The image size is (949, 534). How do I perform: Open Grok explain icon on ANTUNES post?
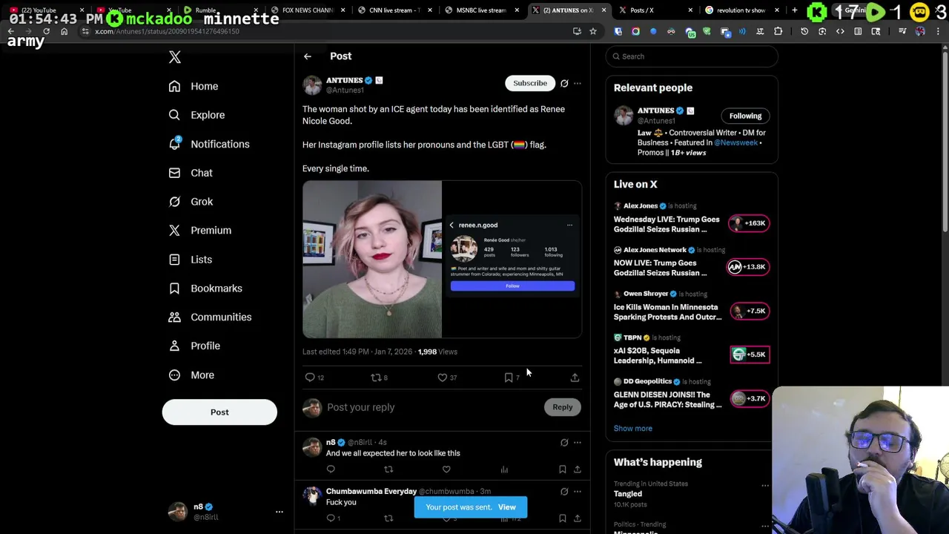click(564, 83)
